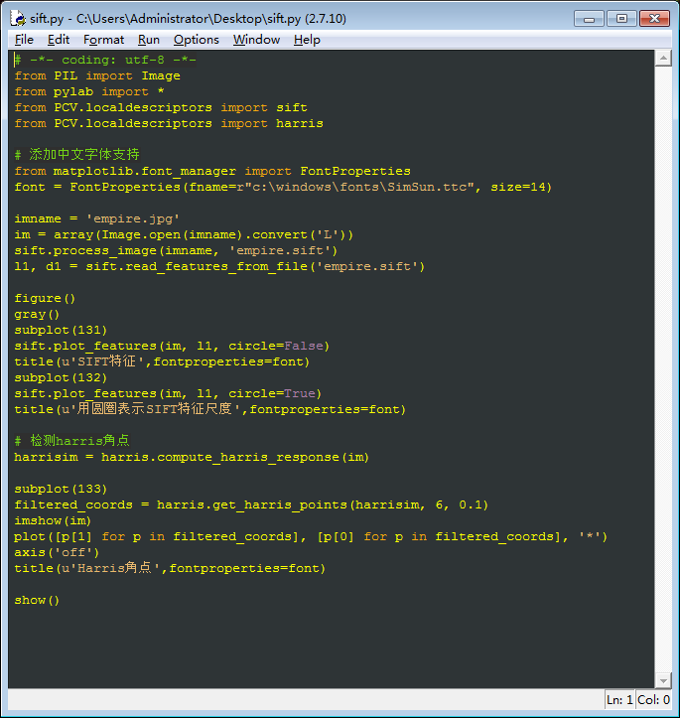Viewport: 680px width, 718px height.
Task: Open the Edit menu
Action: coord(59,40)
